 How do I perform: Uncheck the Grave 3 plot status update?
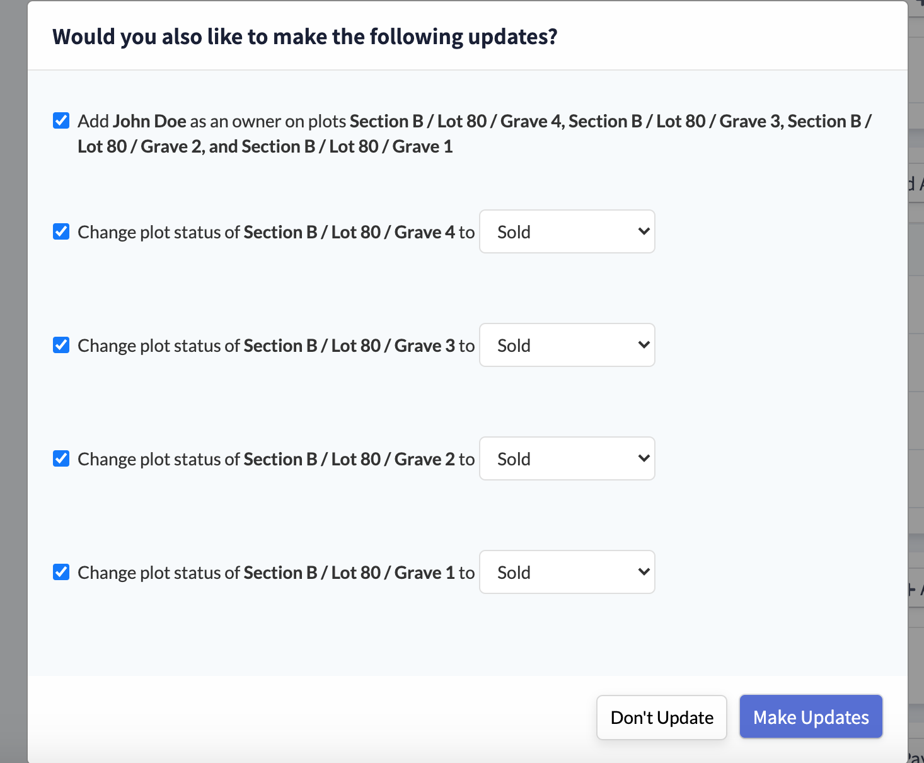pos(61,345)
